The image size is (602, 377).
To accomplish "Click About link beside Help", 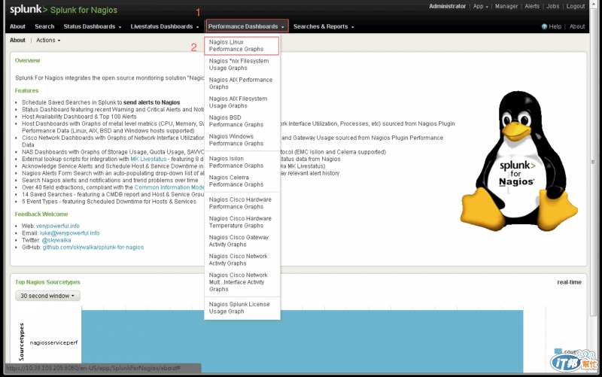I will [577, 26].
